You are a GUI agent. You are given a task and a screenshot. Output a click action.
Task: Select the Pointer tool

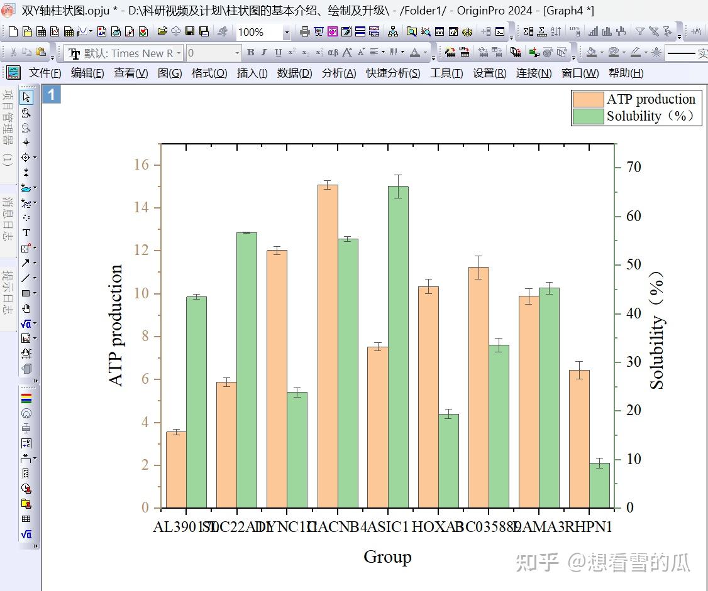click(26, 97)
